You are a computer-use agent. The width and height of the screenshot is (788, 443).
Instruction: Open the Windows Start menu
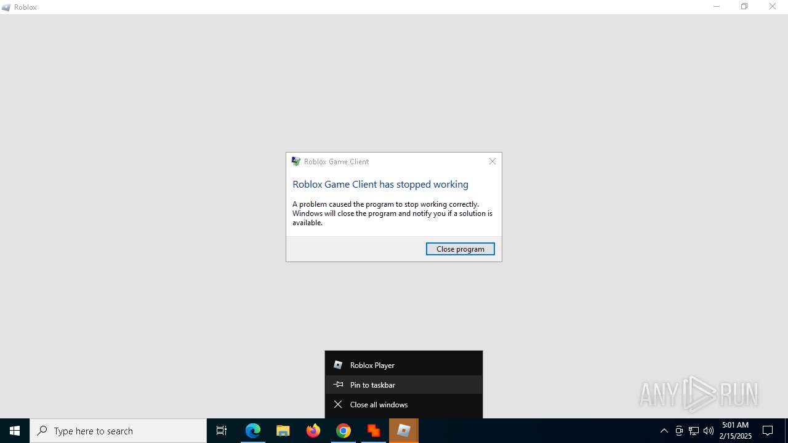pyautogui.click(x=15, y=431)
